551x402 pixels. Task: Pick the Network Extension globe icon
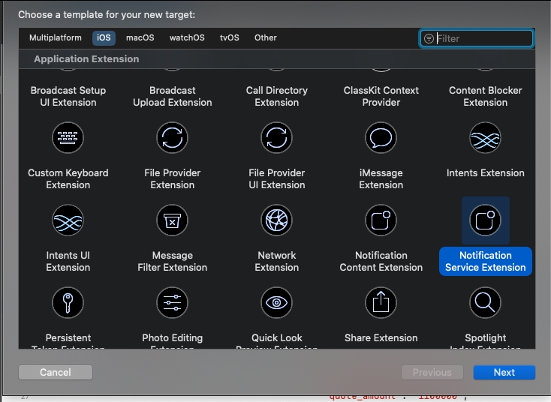276,220
